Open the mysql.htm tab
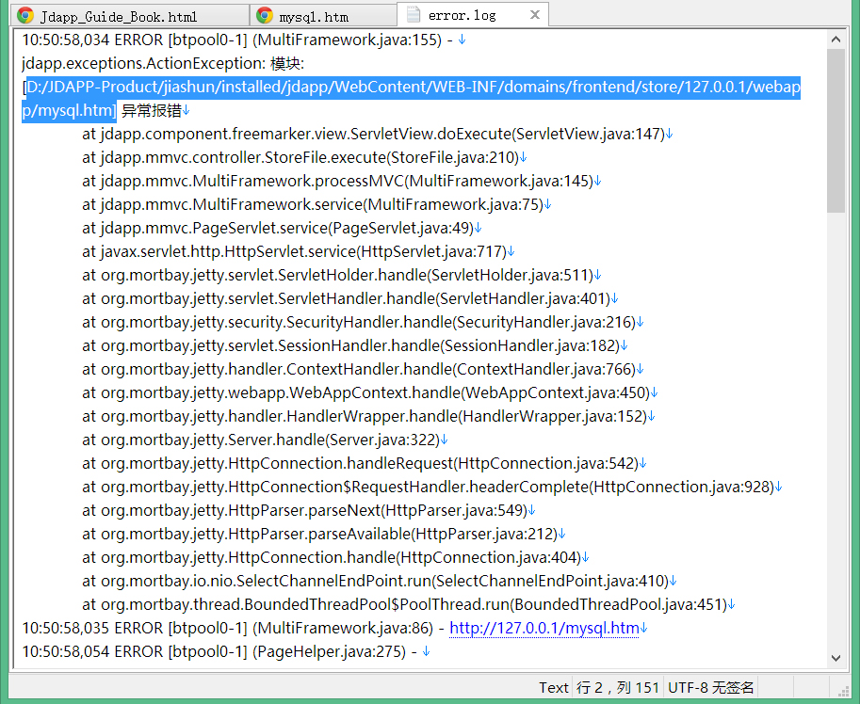Screen dimensions: 860x704 pyautogui.click(x=325, y=16)
